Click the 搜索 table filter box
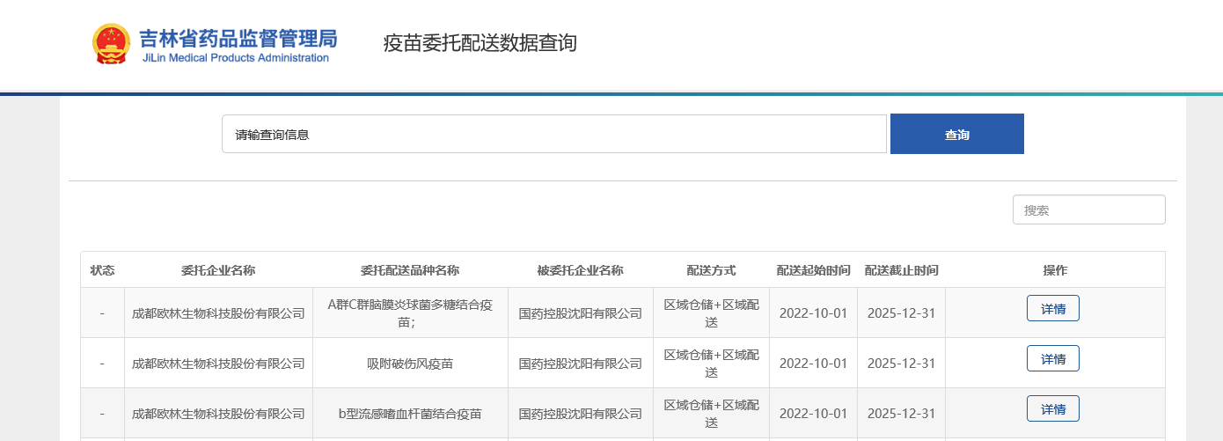 click(1088, 210)
